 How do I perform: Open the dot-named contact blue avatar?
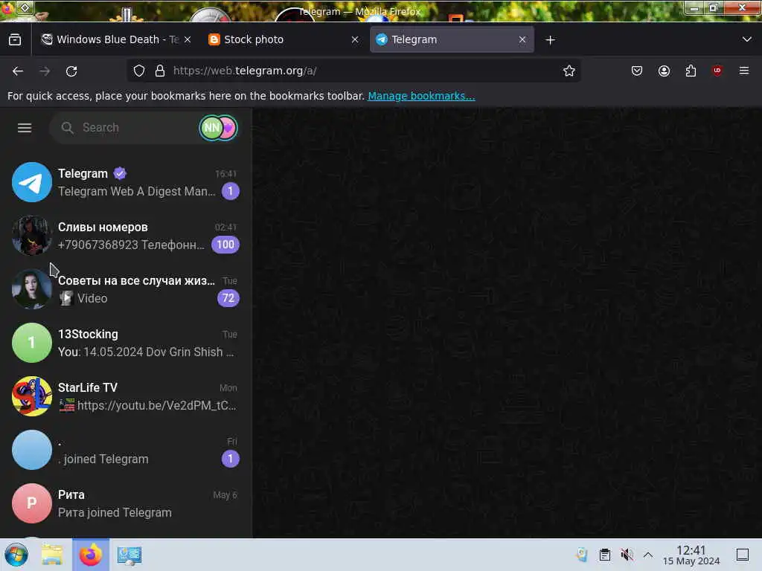tap(31, 450)
